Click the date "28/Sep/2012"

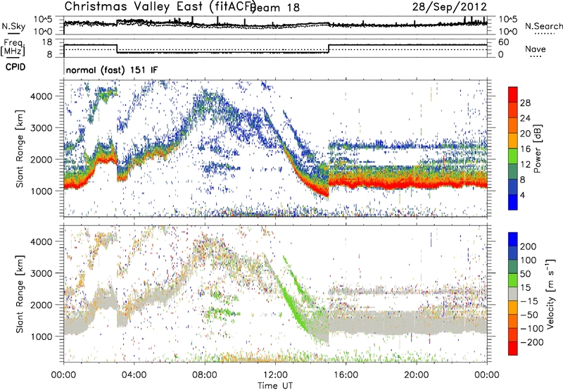(450, 6)
